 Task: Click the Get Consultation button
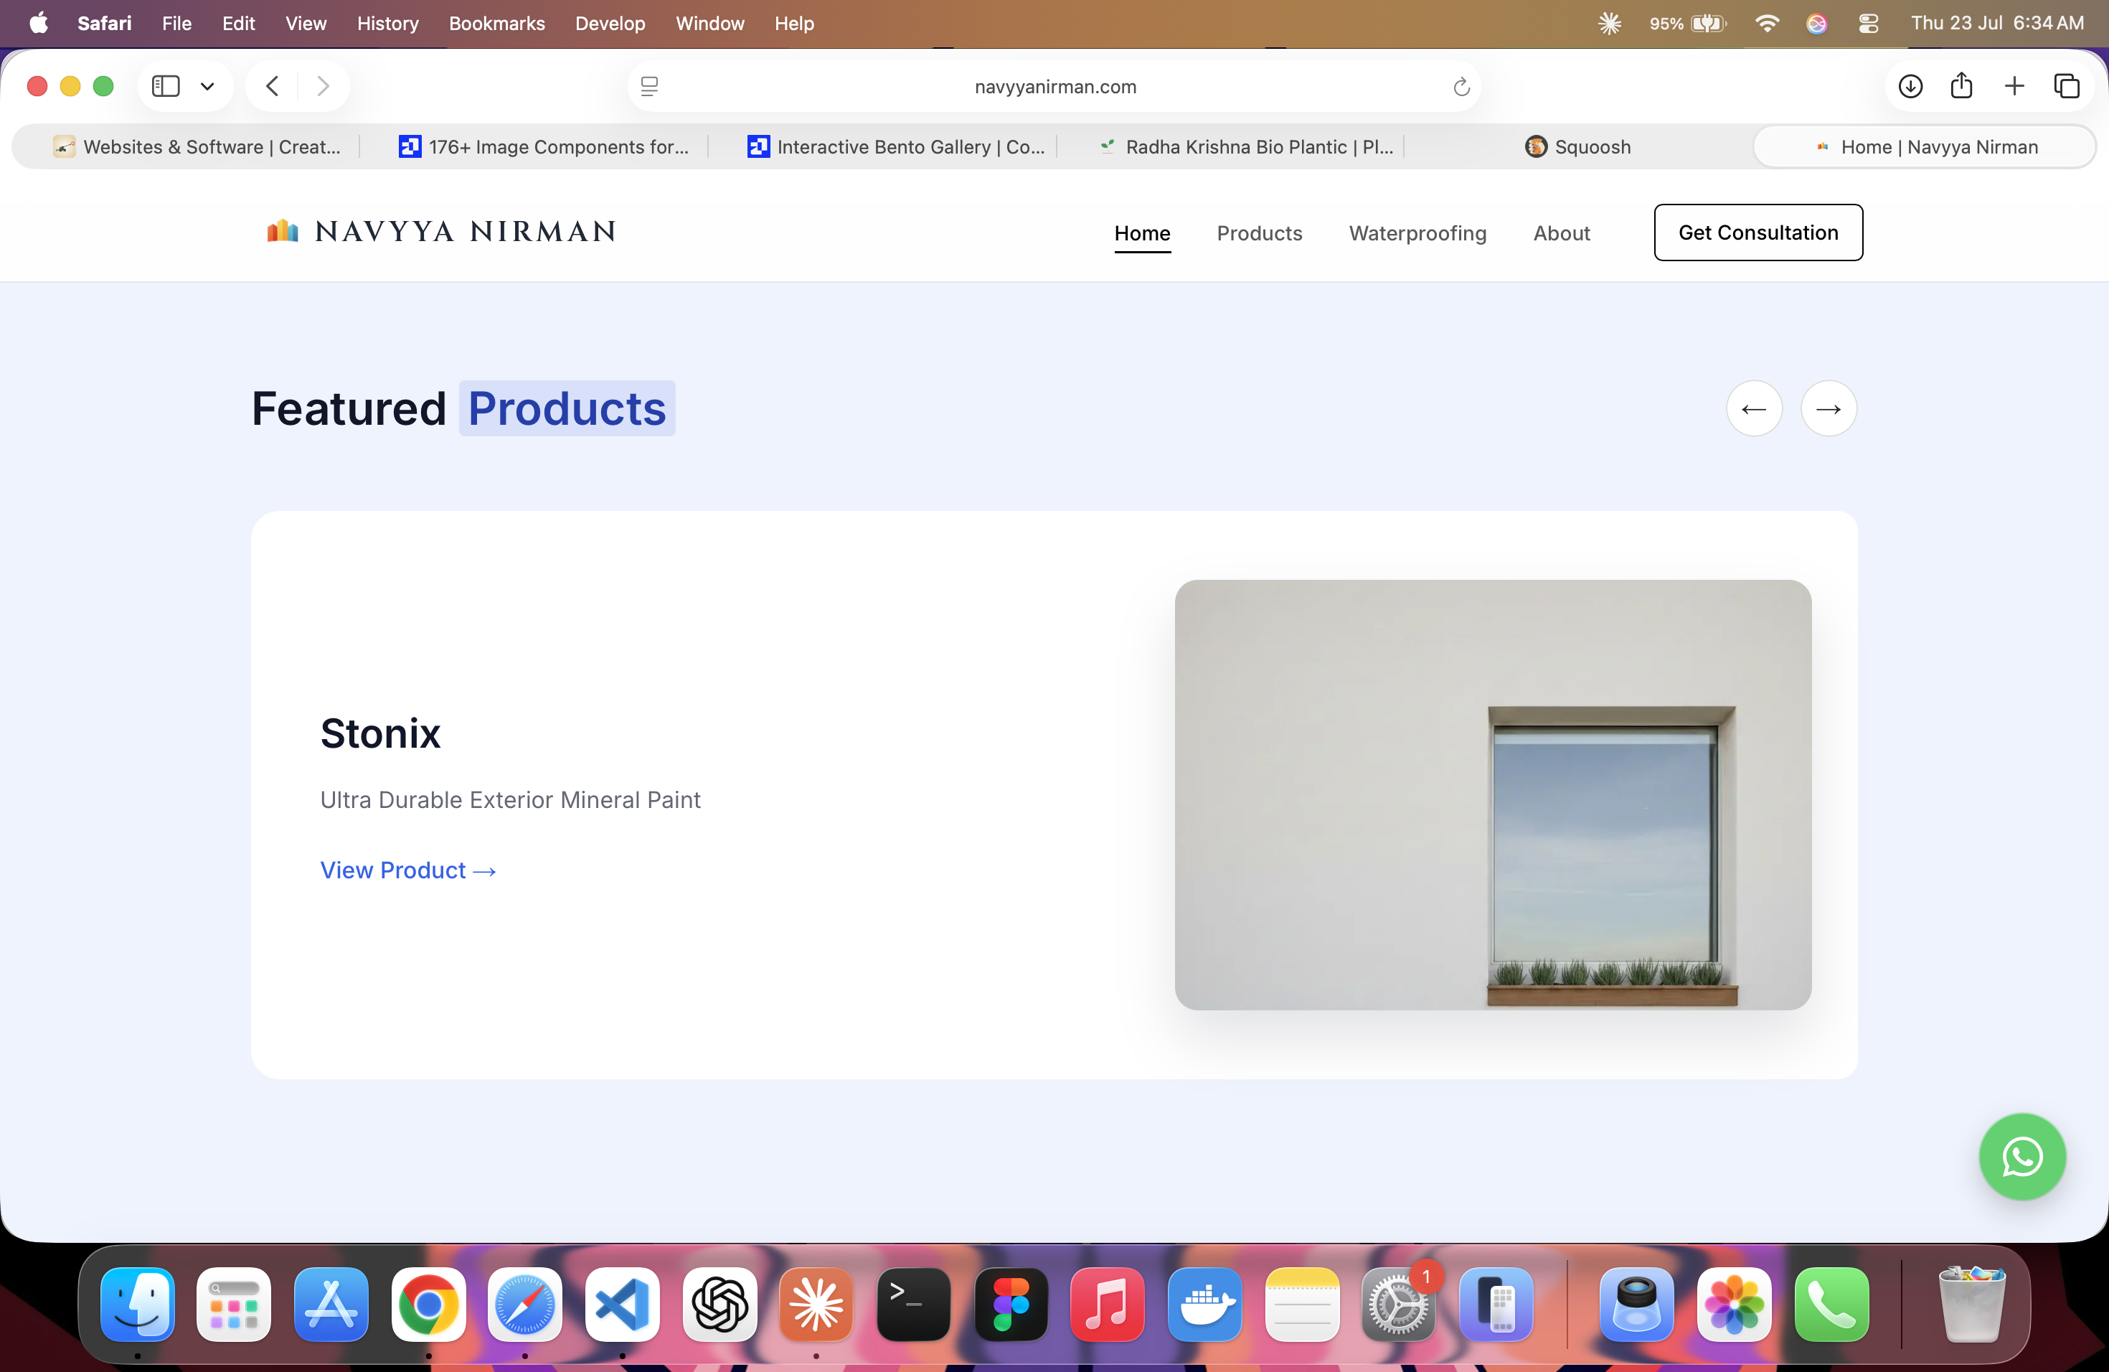pos(1758,232)
